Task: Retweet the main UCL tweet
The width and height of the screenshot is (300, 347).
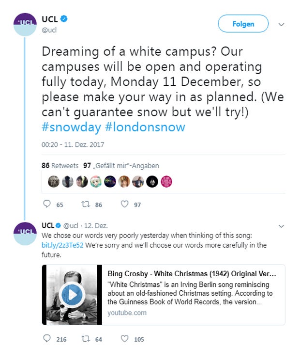Action: [86, 205]
